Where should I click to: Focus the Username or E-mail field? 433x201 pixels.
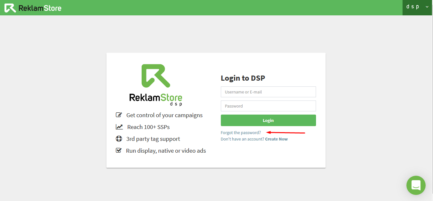pyautogui.click(x=268, y=92)
